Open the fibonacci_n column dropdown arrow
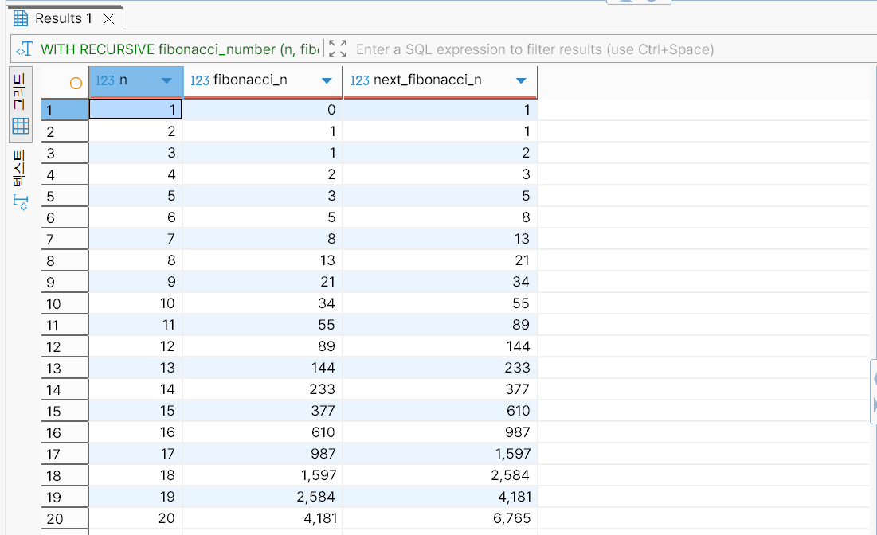877x535 pixels. (326, 80)
